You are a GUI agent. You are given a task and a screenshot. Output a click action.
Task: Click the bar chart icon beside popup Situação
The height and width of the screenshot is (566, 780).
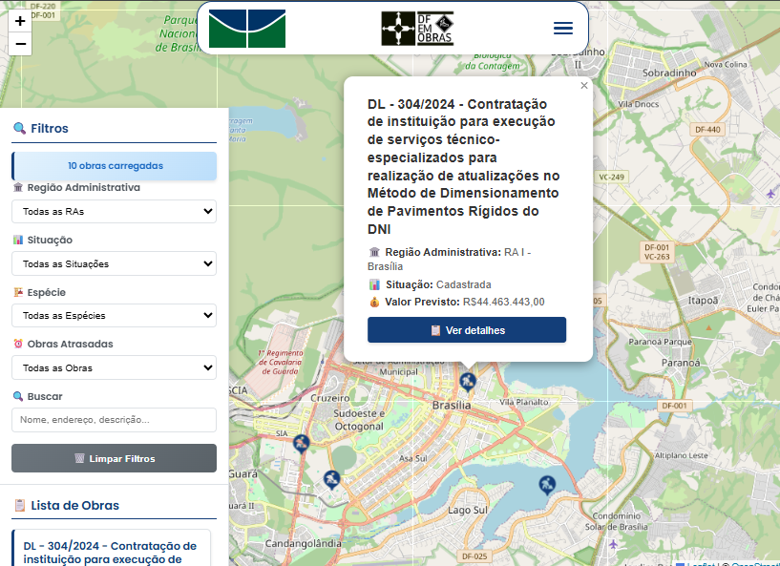374,284
